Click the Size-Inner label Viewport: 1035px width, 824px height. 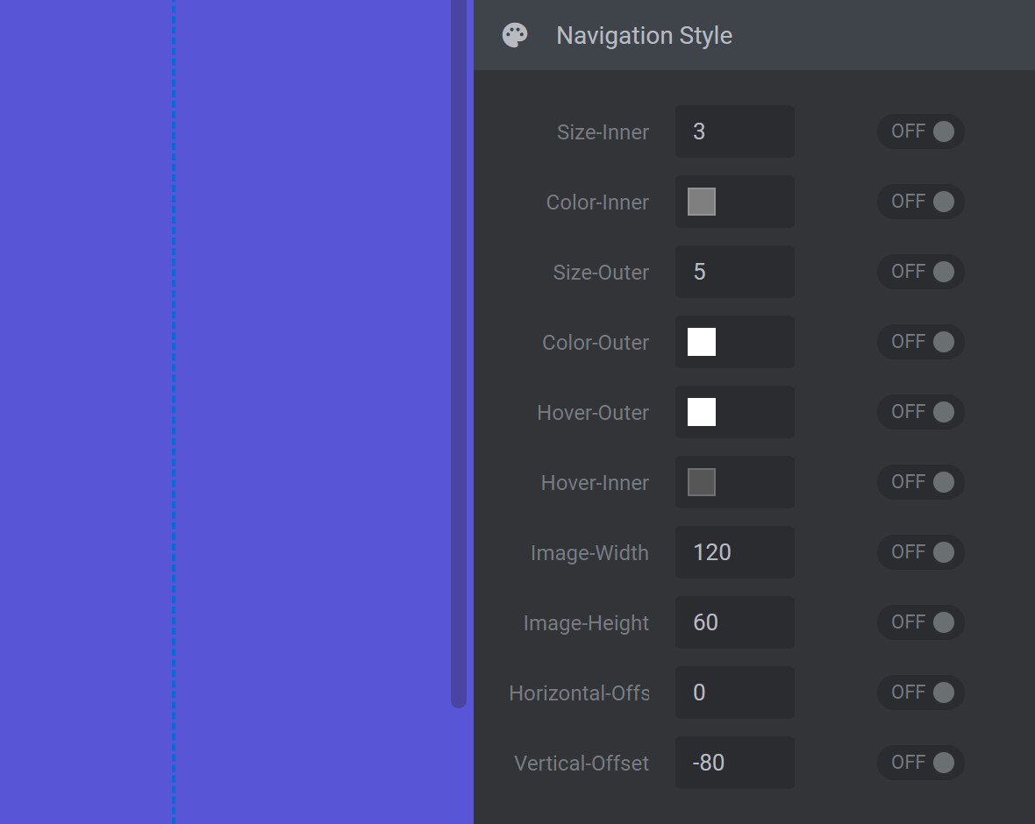pyautogui.click(x=603, y=132)
